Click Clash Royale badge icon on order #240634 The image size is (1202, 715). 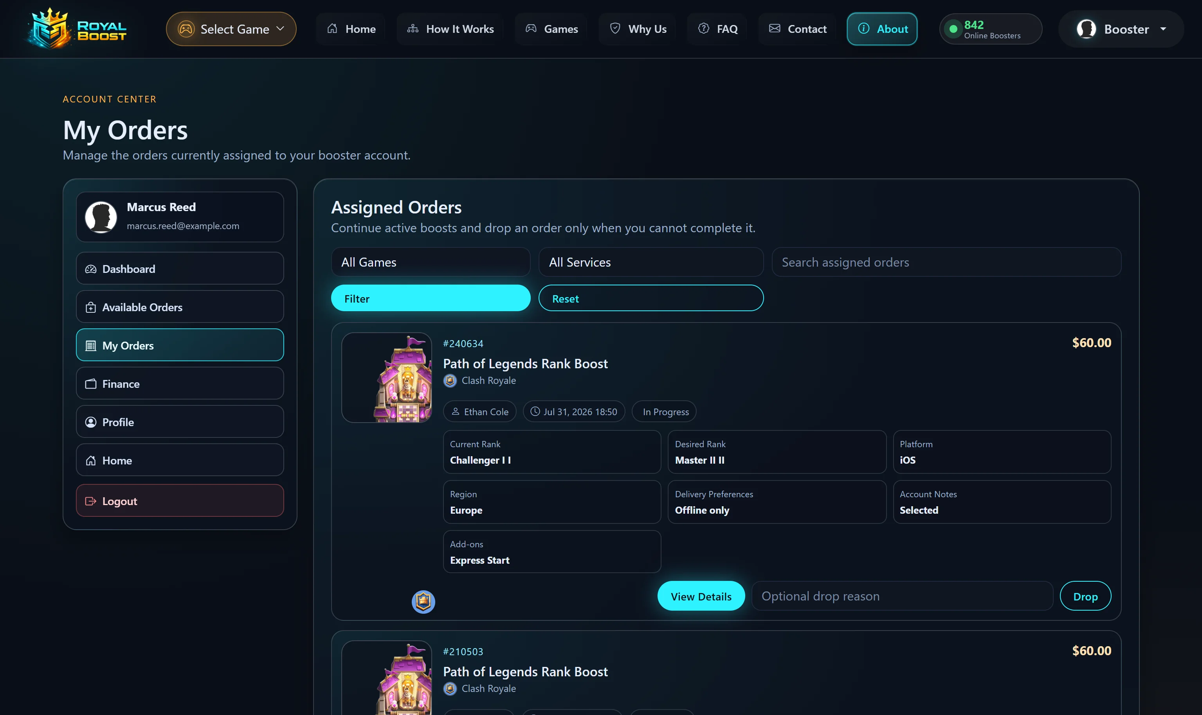(450, 381)
